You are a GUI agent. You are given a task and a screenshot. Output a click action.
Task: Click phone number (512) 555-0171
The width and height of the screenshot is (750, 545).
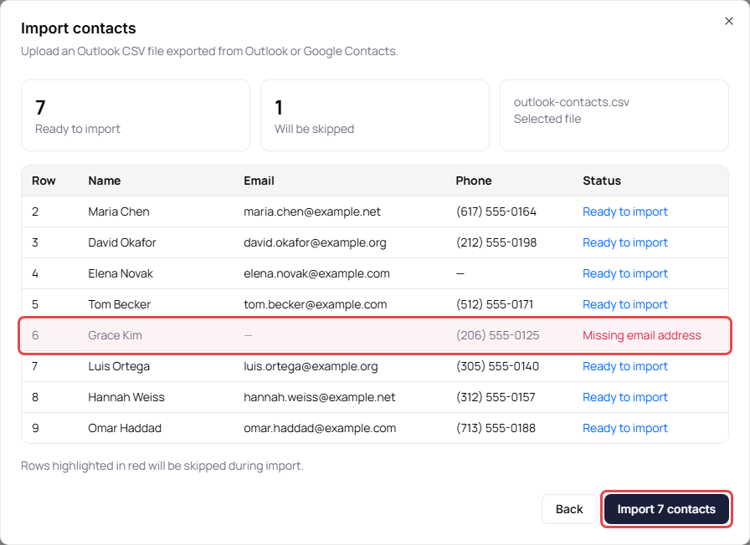point(495,304)
